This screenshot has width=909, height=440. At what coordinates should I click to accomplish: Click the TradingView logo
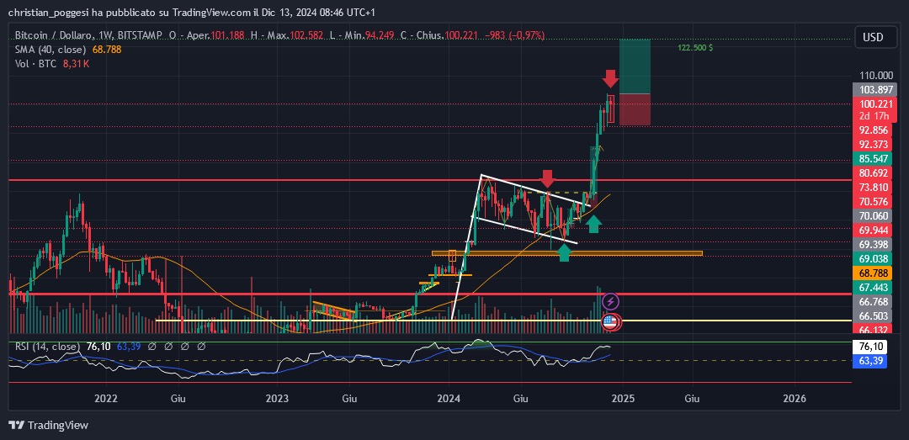coord(49,425)
